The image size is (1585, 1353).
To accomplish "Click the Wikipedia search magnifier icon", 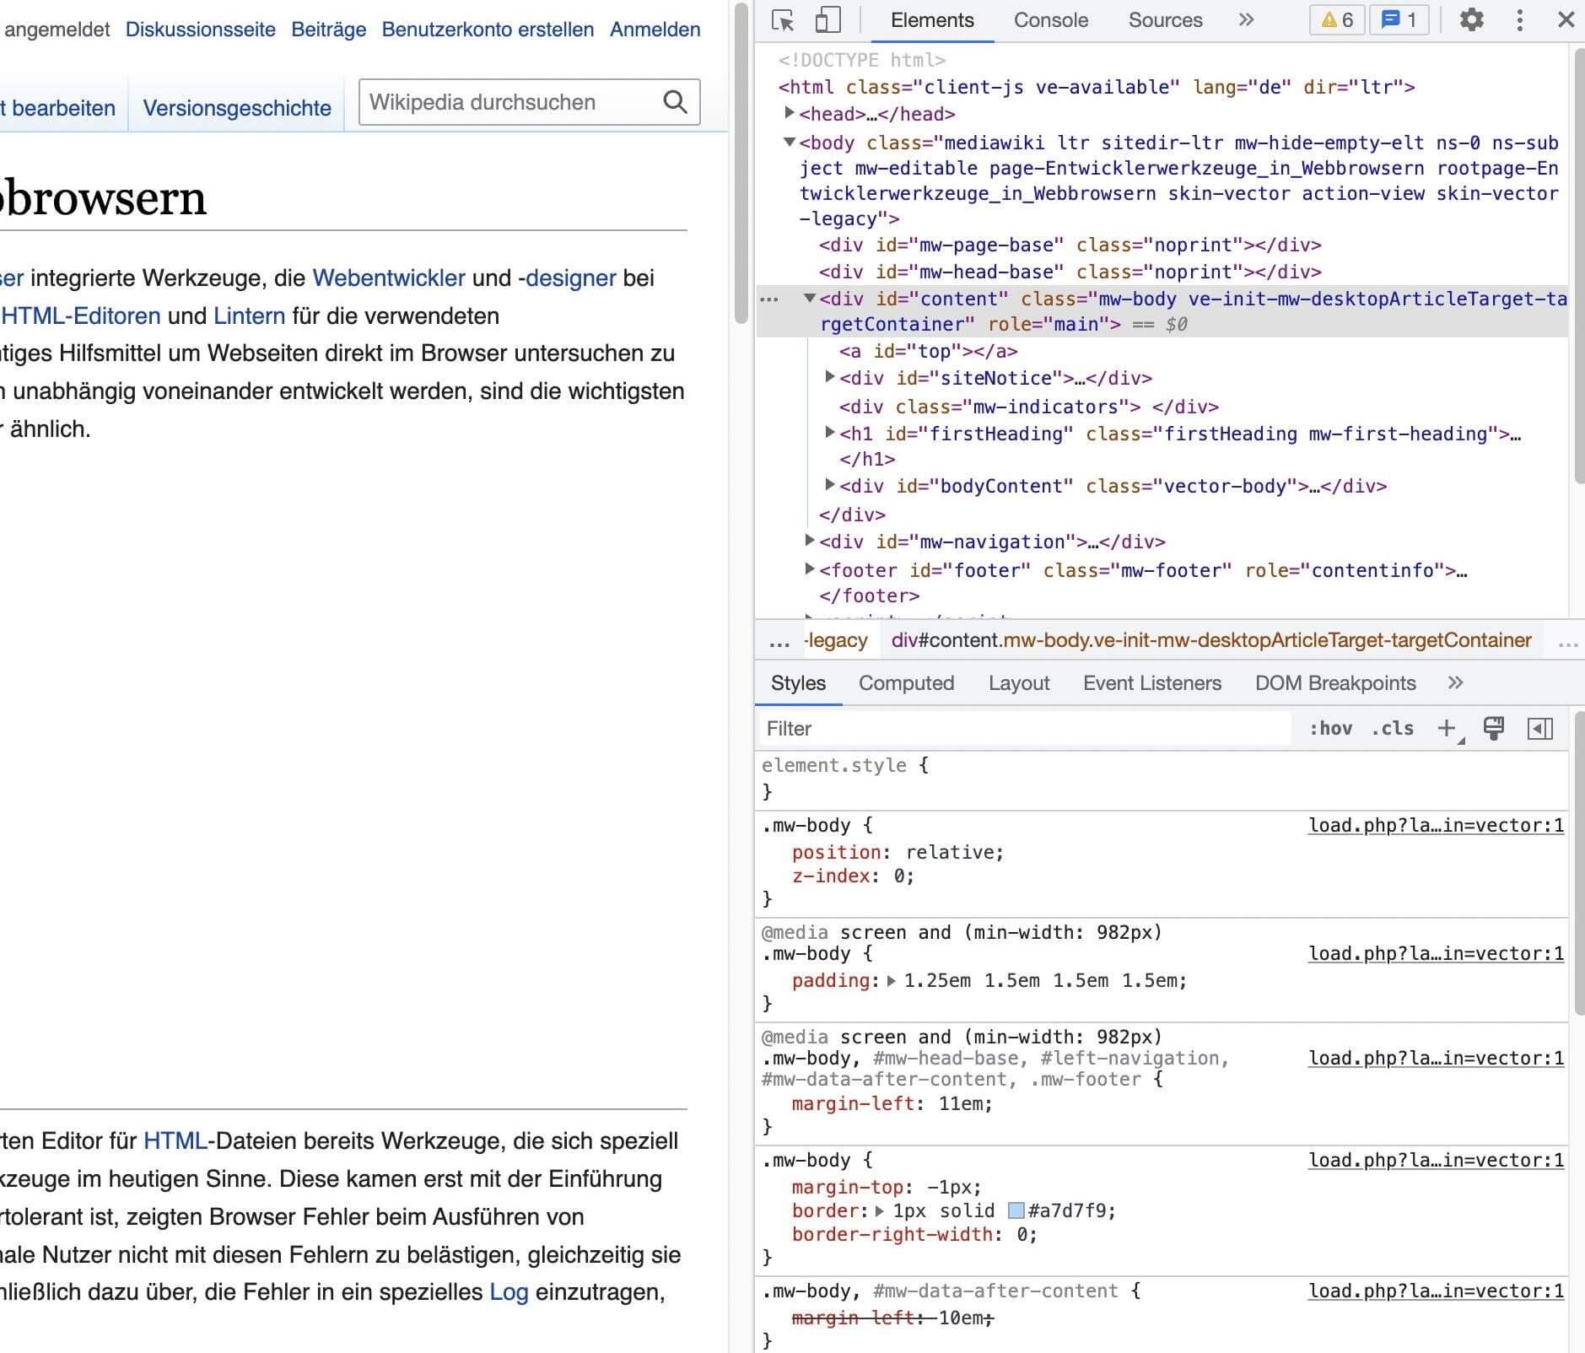I will [x=675, y=102].
